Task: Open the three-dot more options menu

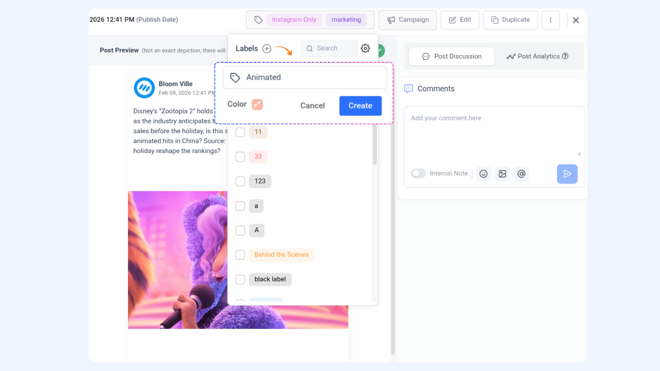Action: coord(550,20)
